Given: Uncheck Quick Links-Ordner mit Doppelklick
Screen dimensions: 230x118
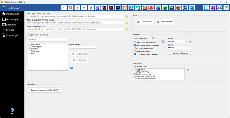Looking at the screenshot, I should click(x=135, y=54).
